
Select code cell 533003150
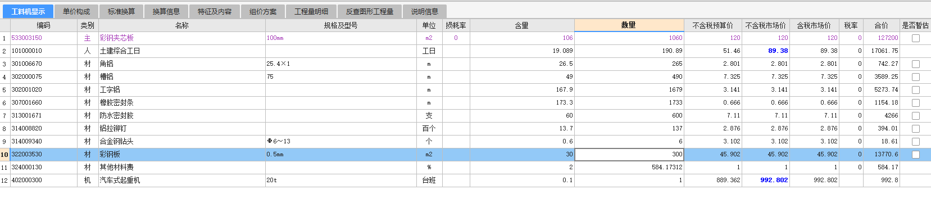click(44, 38)
